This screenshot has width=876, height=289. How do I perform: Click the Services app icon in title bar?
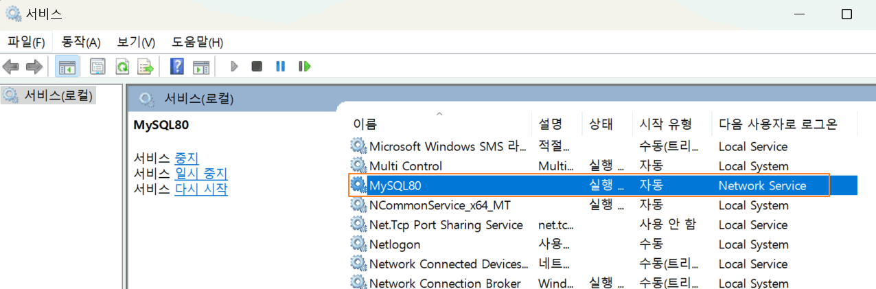point(12,14)
